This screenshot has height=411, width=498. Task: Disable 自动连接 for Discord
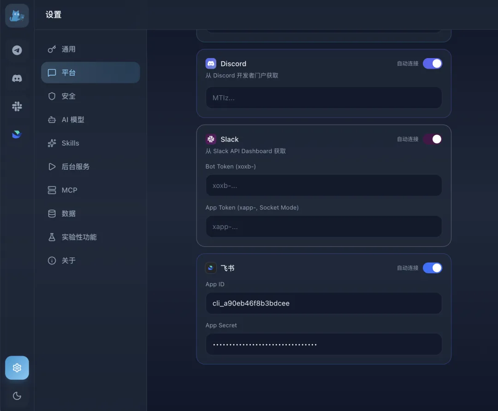(432, 63)
